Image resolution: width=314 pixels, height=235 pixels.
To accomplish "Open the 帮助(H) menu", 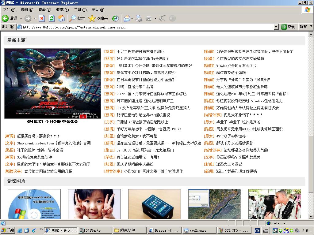I will click(98, 9).
